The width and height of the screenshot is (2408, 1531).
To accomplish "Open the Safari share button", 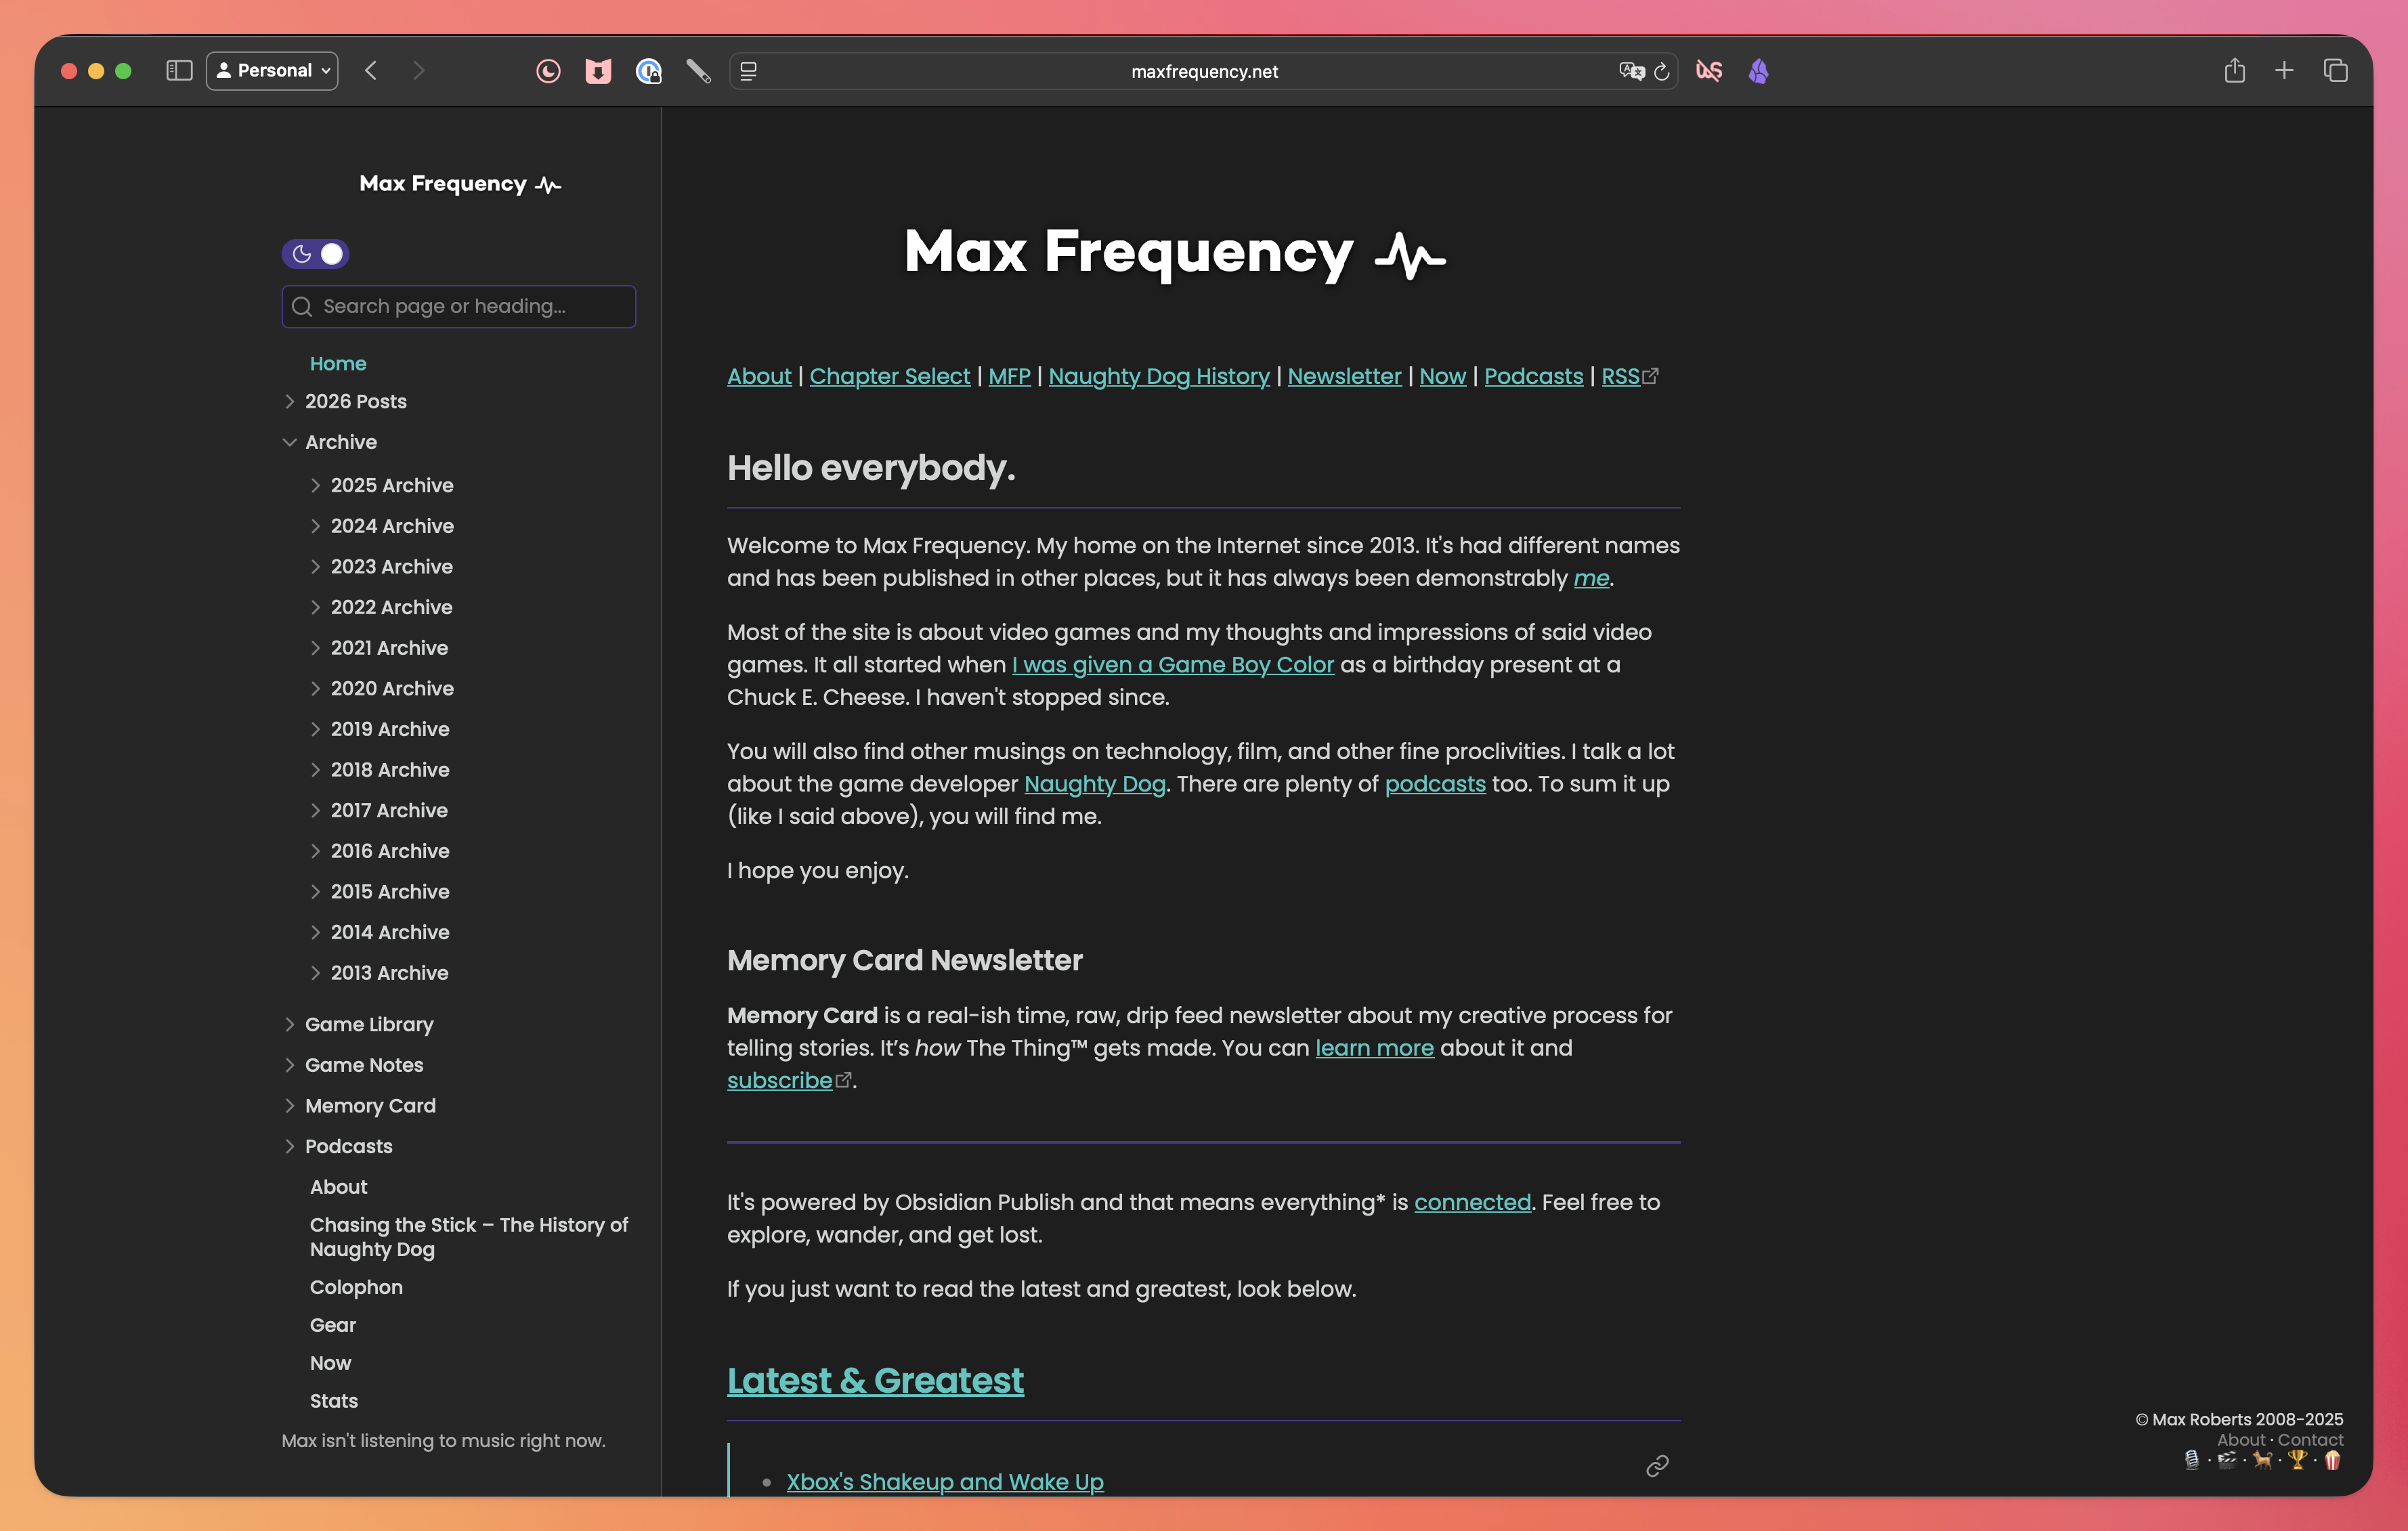I will (2234, 71).
